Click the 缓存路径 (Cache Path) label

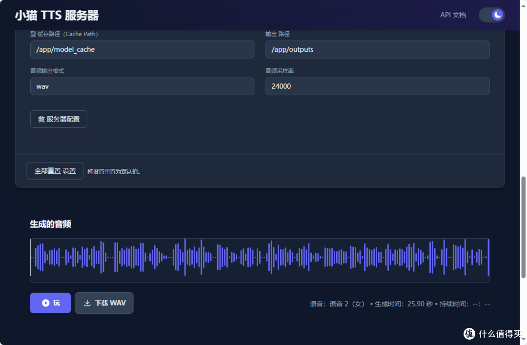click(x=64, y=34)
